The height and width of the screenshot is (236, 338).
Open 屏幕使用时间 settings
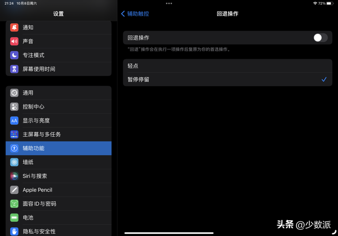coord(59,69)
